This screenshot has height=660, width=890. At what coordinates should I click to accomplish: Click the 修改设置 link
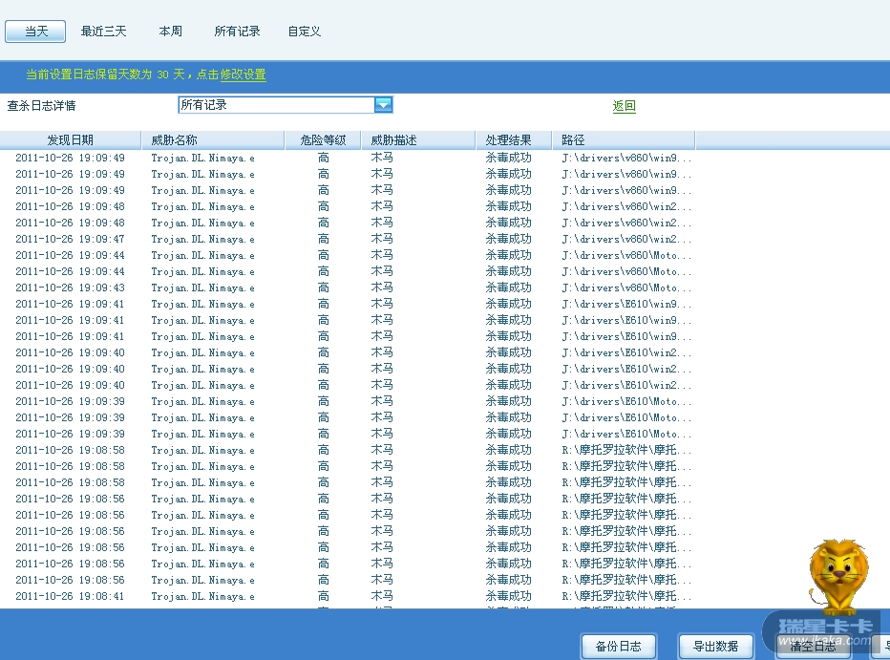click(243, 75)
